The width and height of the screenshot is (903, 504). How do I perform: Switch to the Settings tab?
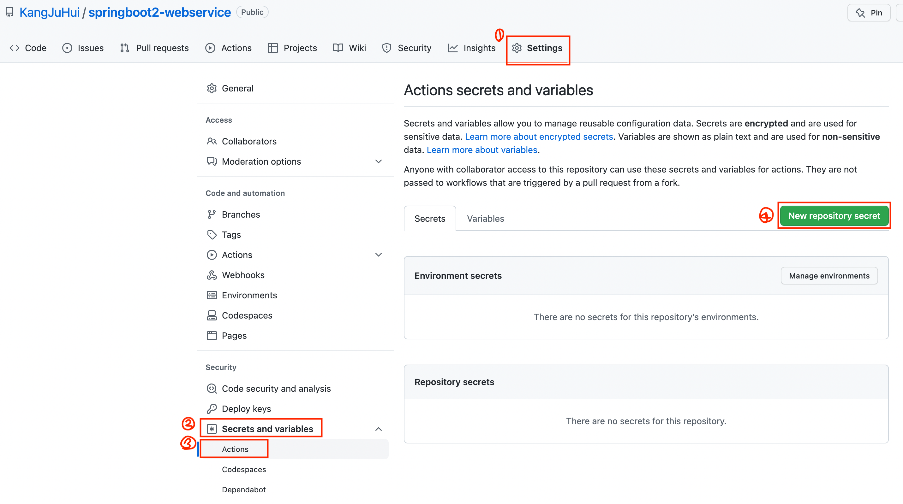[x=537, y=48]
